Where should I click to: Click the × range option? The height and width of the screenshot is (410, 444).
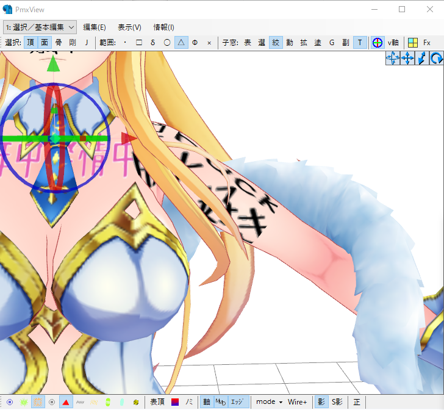pyautogui.click(x=209, y=43)
